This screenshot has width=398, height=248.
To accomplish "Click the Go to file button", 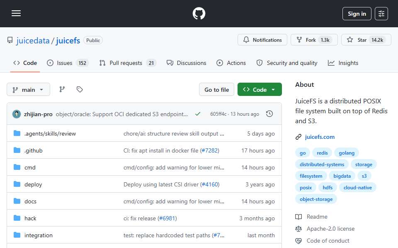I will tap(216, 90).
